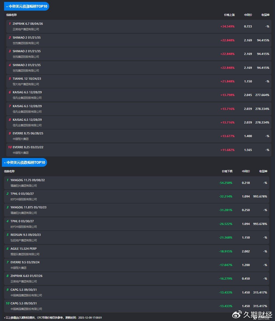Open the AGILE 15.524 PERP bond
Image resolution: width=275 pixels, height=321 pixels.
(23, 248)
